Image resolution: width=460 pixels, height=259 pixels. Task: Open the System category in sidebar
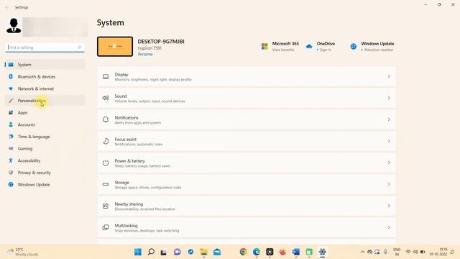(45, 65)
